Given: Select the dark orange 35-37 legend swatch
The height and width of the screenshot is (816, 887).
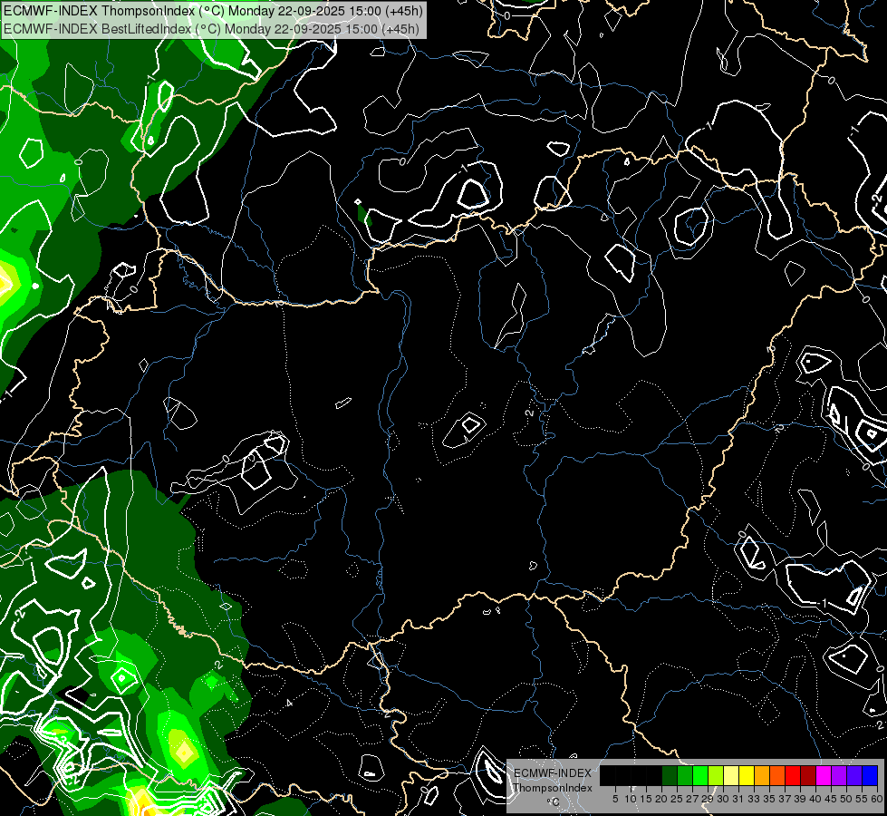Looking at the screenshot, I should (x=777, y=775).
